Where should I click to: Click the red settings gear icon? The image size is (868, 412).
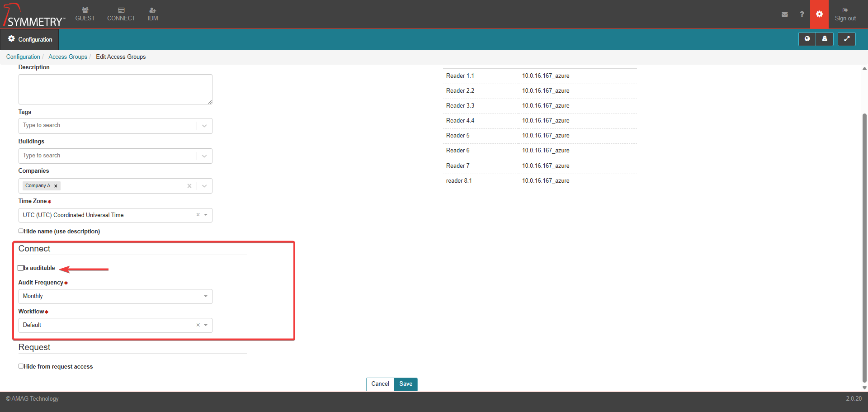(x=819, y=14)
